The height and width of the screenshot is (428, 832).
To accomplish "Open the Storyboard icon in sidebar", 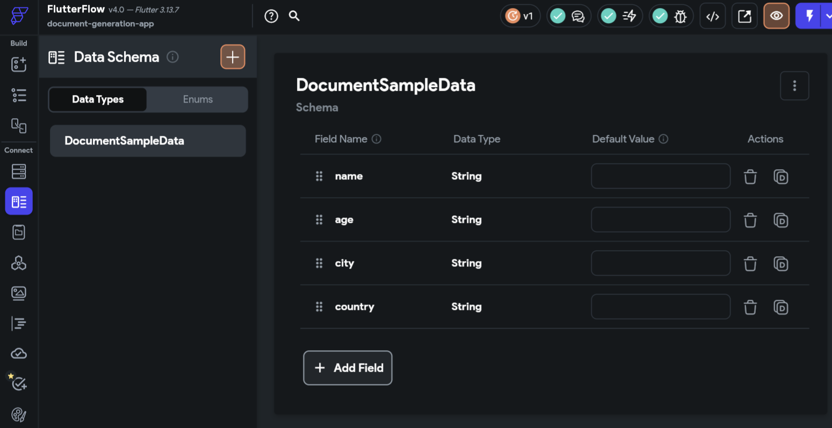I will 19,126.
